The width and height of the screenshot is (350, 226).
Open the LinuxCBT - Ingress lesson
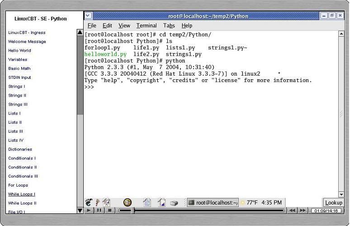click(27, 33)
